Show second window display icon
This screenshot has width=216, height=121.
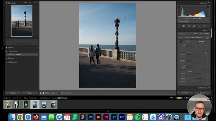pyautogui.click(x=9, y=98)
